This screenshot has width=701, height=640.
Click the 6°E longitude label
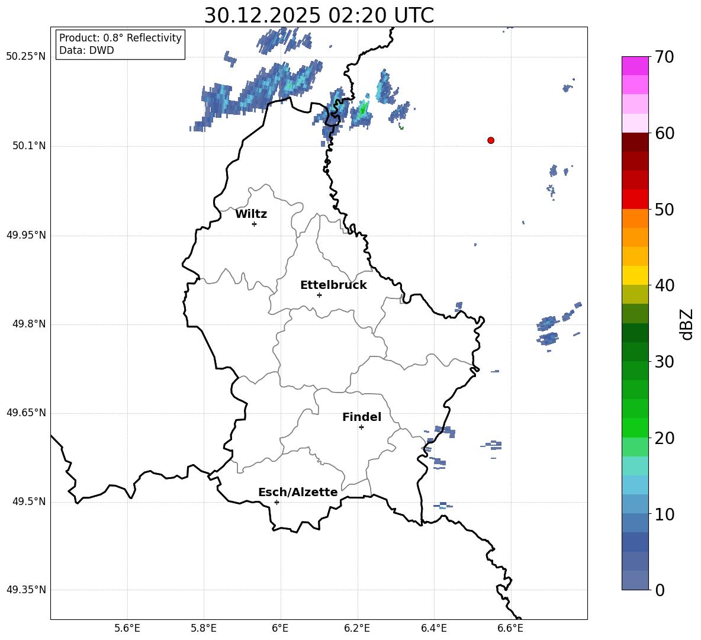click(280, 628)
